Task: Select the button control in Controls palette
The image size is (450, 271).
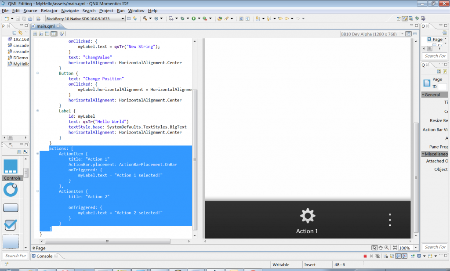Action: (11, 208)
